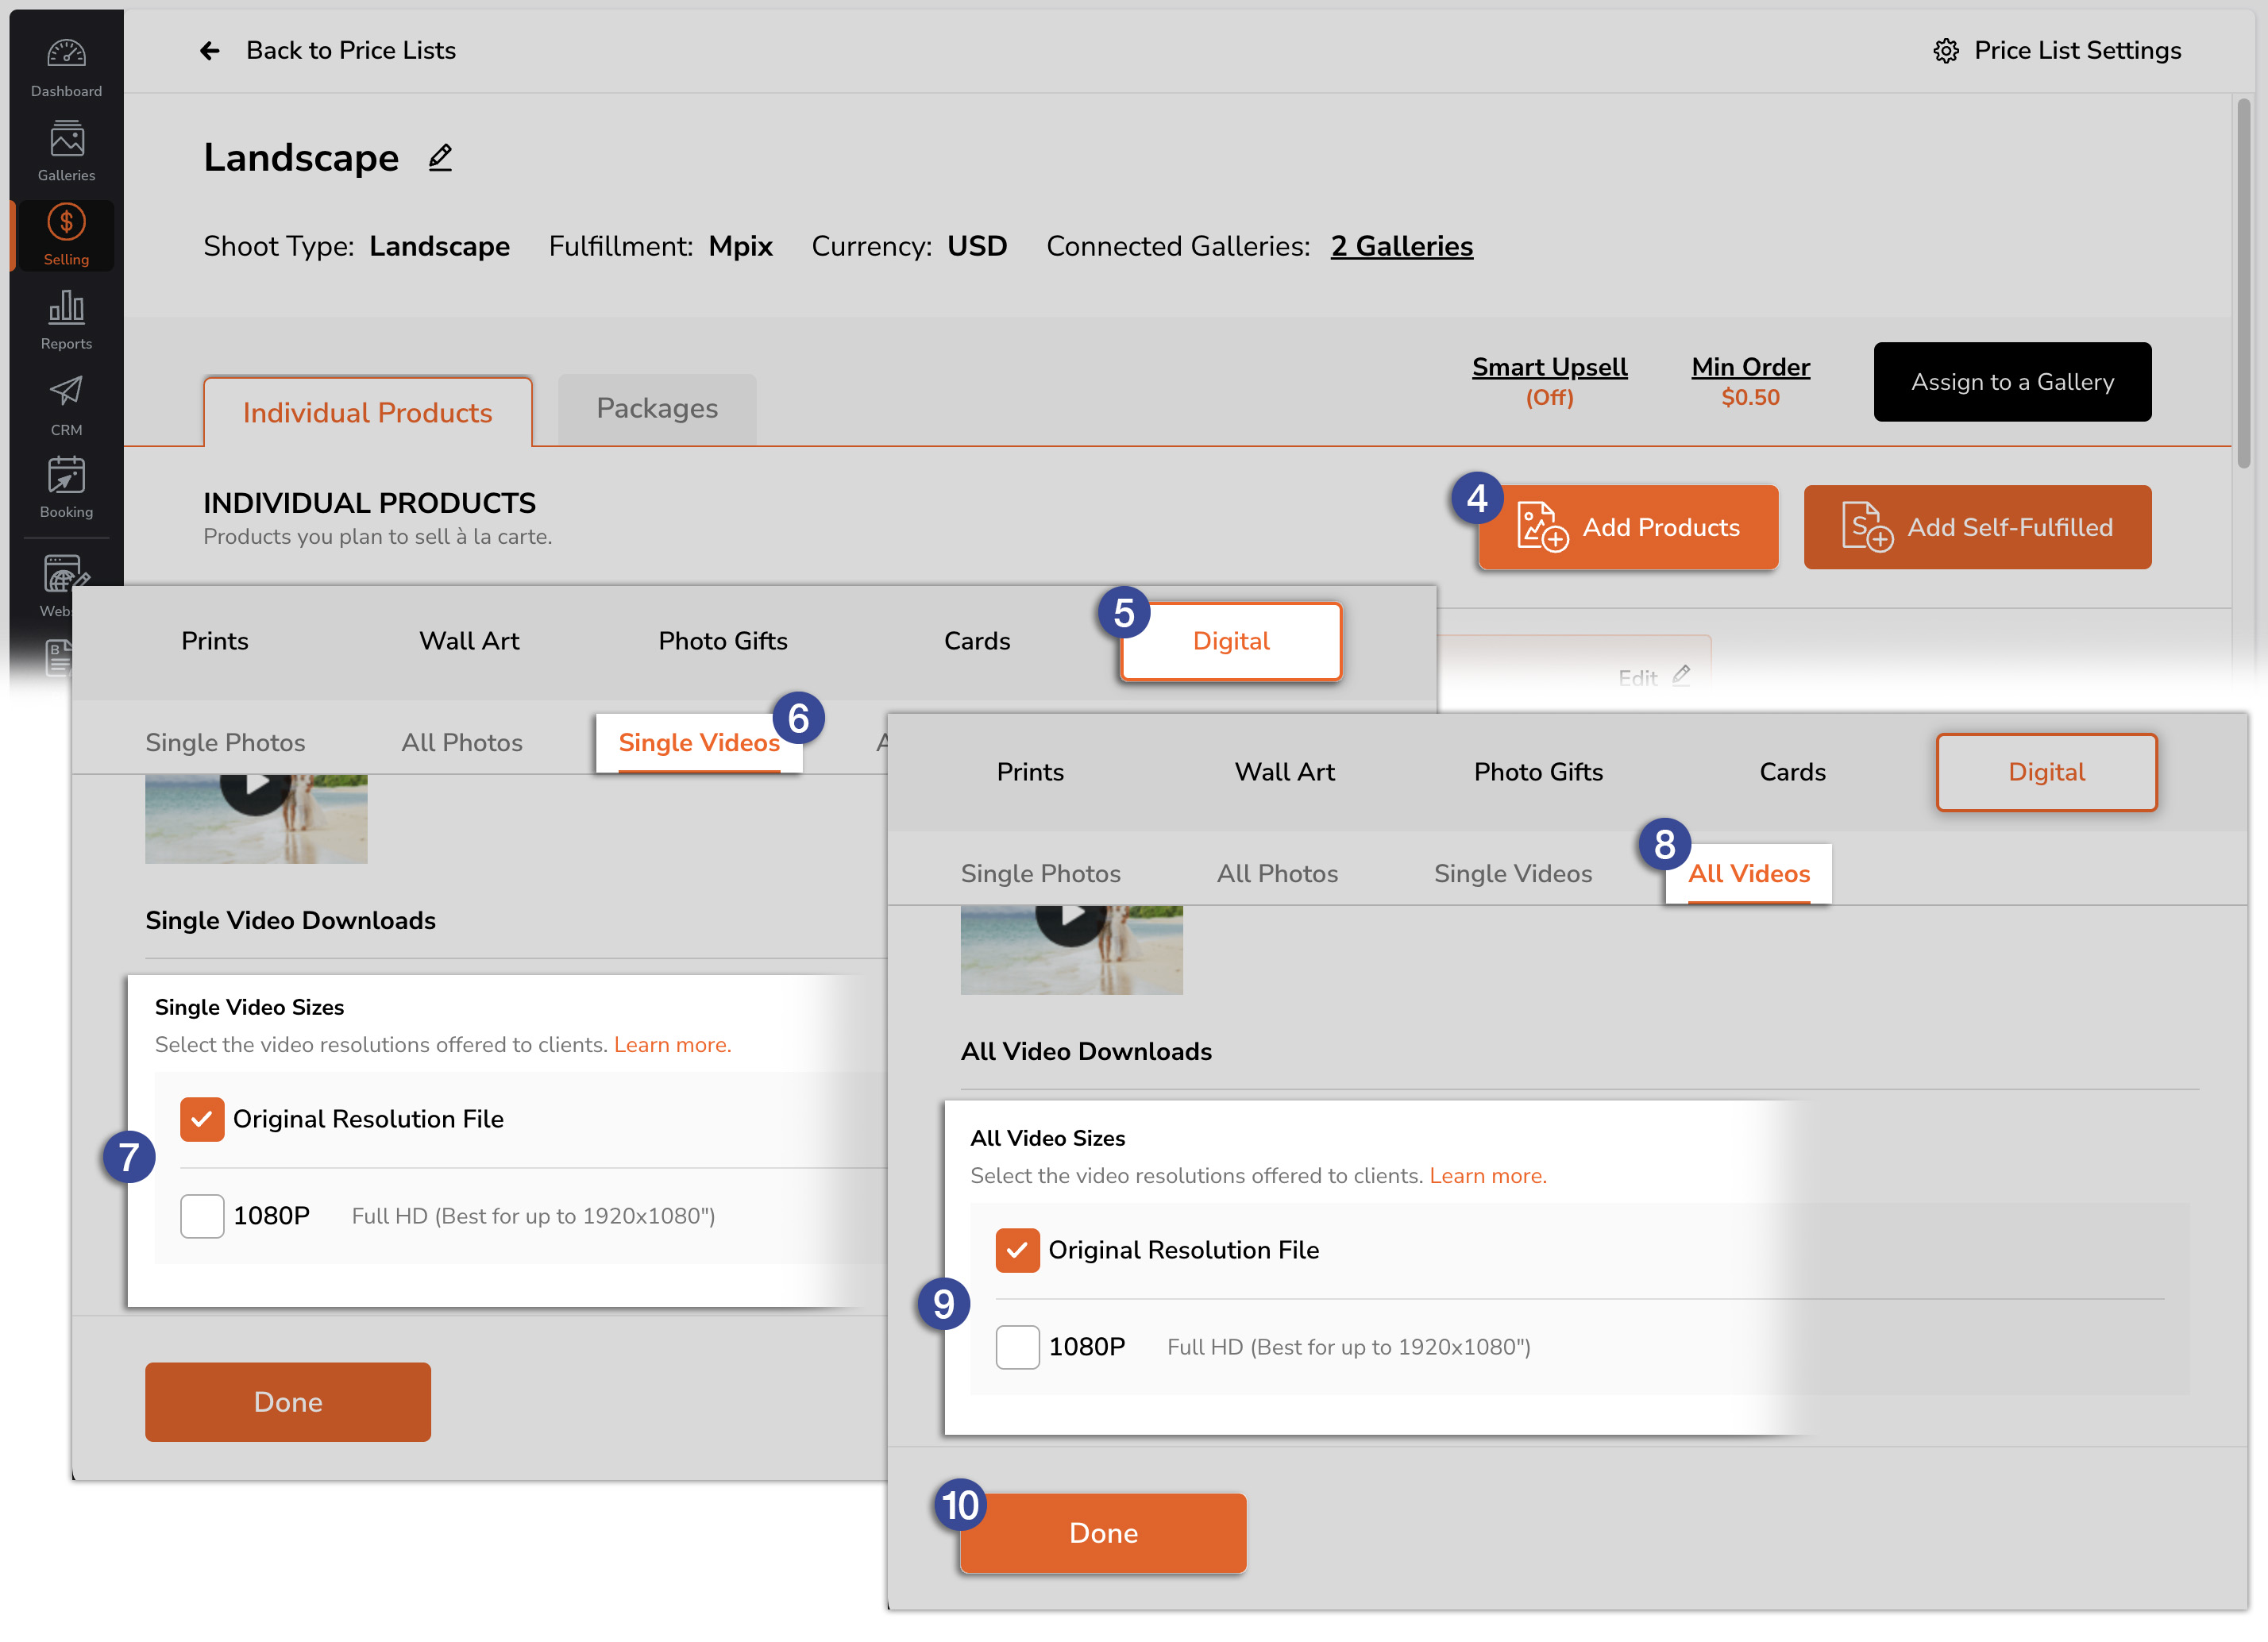Open the Selling section icon
Screen dimensions: 2268x1642
click(x=66, y=222)
